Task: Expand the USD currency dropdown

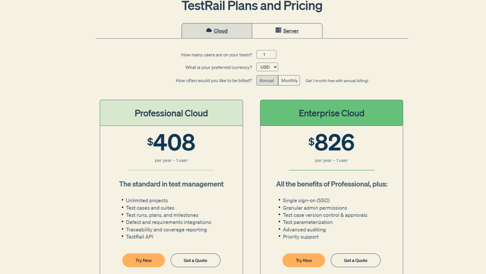Action: click(267, 67)
